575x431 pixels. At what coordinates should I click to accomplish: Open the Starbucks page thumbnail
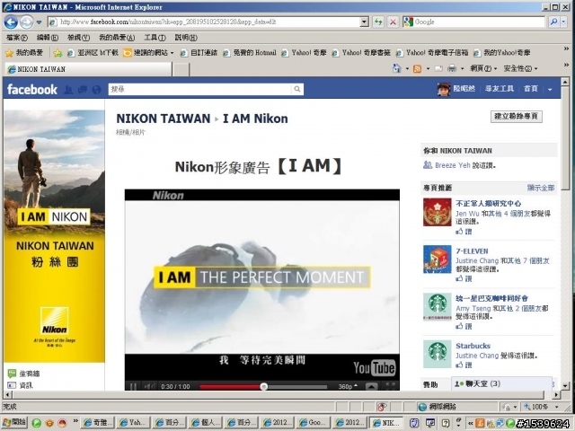pyautogui.click(x=438, y=354)
